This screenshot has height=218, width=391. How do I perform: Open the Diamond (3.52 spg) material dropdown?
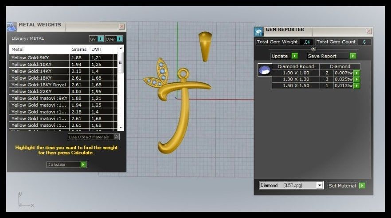click(x=320, y=185)
